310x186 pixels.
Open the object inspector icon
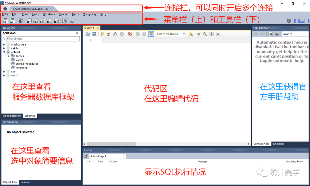click(21, 21)
